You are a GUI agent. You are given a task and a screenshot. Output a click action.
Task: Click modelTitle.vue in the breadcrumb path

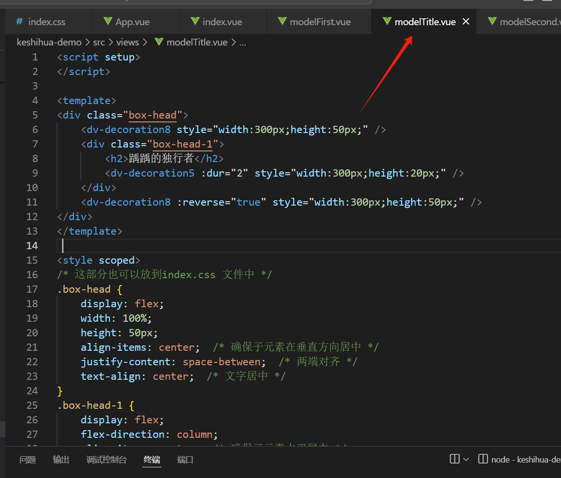tap(197, 42)
